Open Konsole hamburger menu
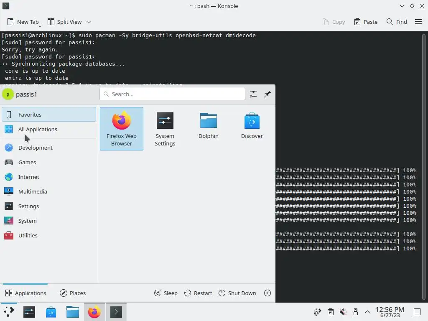The image size is (428, 321). [x=418, y=22]
